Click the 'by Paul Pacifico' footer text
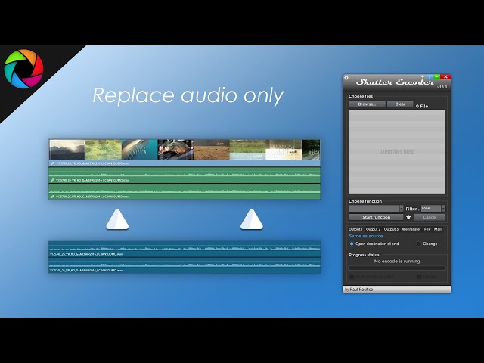This screenshot has width=484, height=363. [x=358, y=290]
